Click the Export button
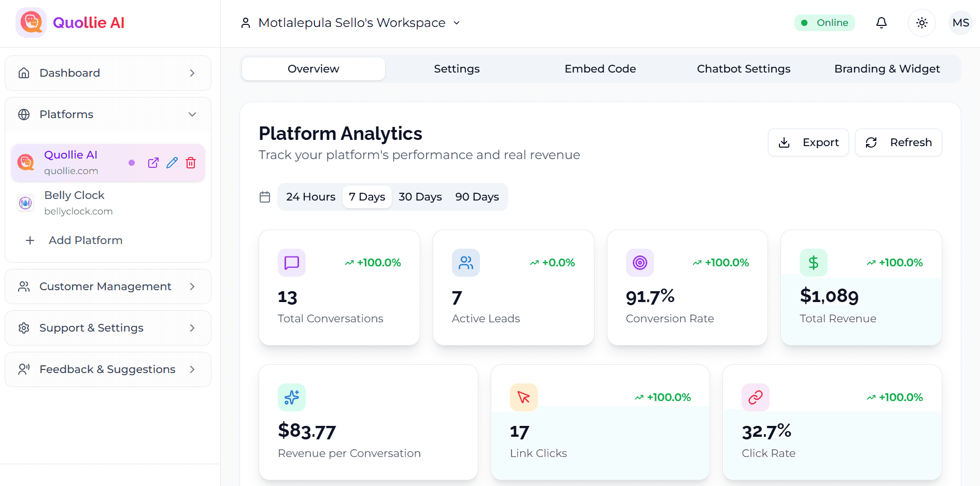980x486 pixels. (x=808, y=142)
